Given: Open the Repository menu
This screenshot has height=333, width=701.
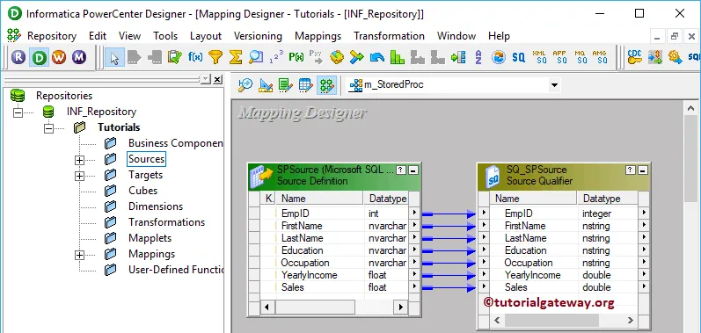Looking at the screenshot, I should pos(52,36).
